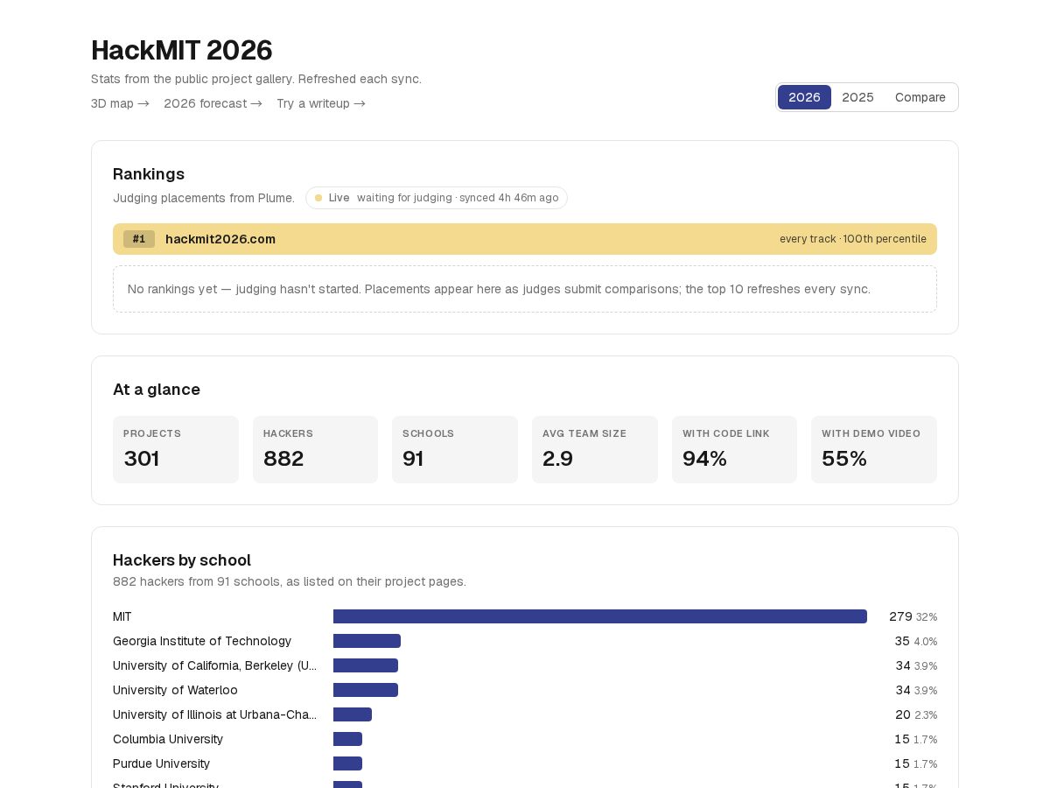This screenshot has width=1050, height=788.
Task: Click the 'Judging placements from Plume.' text
Action: tap(204, 198)
